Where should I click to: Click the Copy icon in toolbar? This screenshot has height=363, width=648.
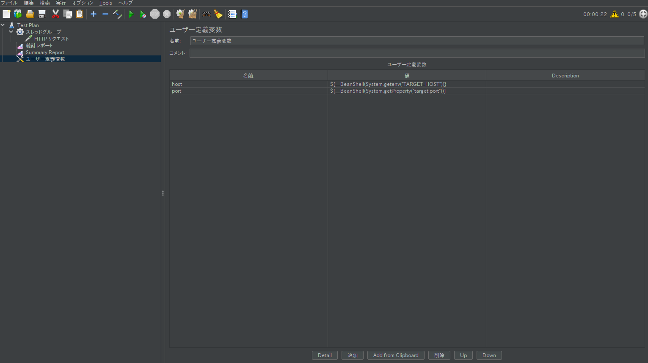click(x=68, y=14)
